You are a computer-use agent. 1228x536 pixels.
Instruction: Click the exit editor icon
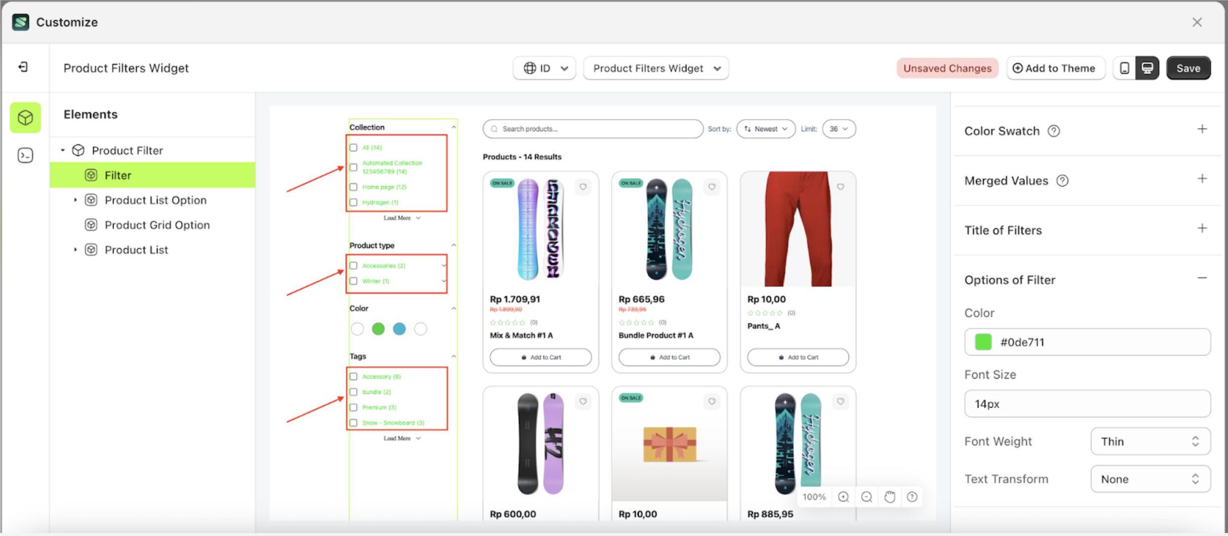[x=23, y=67]
